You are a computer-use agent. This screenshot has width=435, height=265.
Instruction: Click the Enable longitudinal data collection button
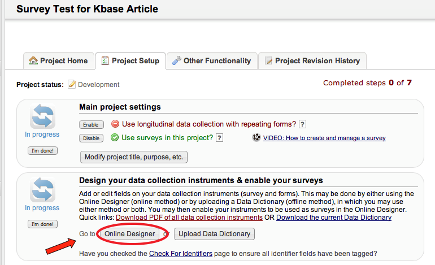90,124
